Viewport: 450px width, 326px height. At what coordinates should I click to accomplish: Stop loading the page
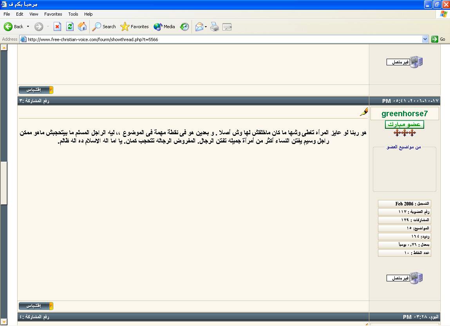tap(57, 27)
